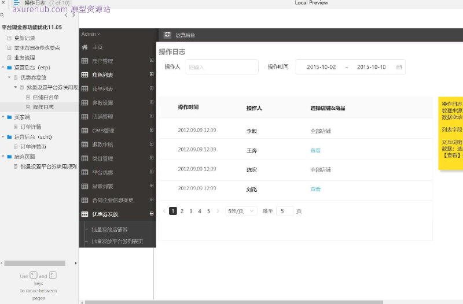Collapse the 优惠券发放 tree node arrow
Viewport: 463px width, 304px height.
point(9,77)
